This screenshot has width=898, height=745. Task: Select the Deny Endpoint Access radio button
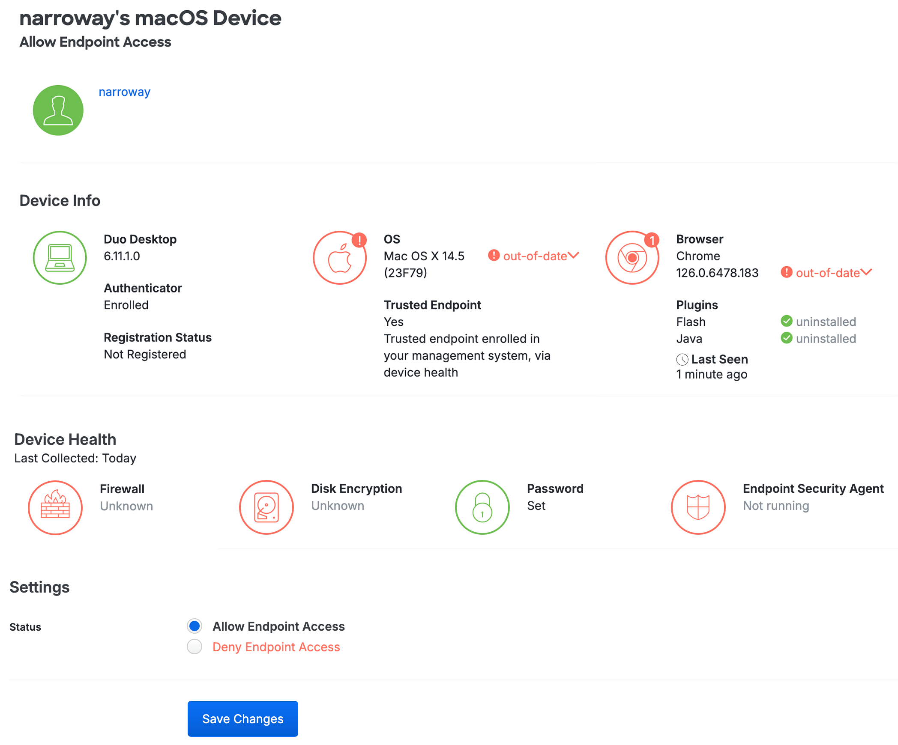pyautogui.click(x=194, y=647)
